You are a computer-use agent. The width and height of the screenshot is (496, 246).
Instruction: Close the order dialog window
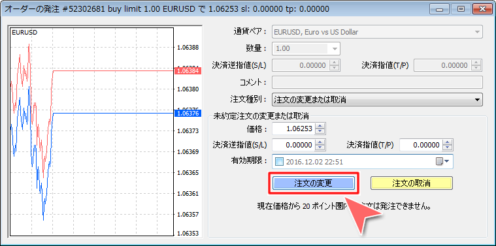(x=482, y=9)
